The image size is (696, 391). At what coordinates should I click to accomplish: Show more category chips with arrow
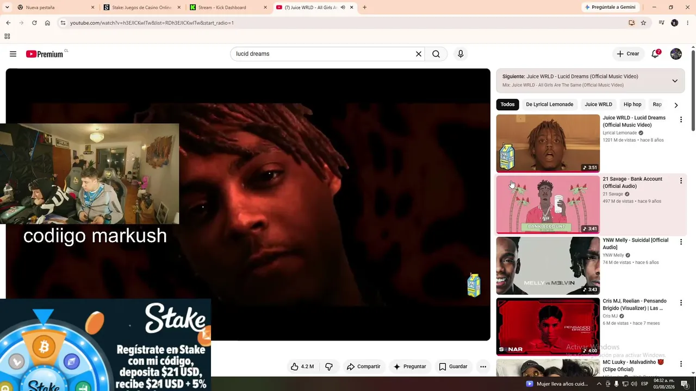(676, 105)
